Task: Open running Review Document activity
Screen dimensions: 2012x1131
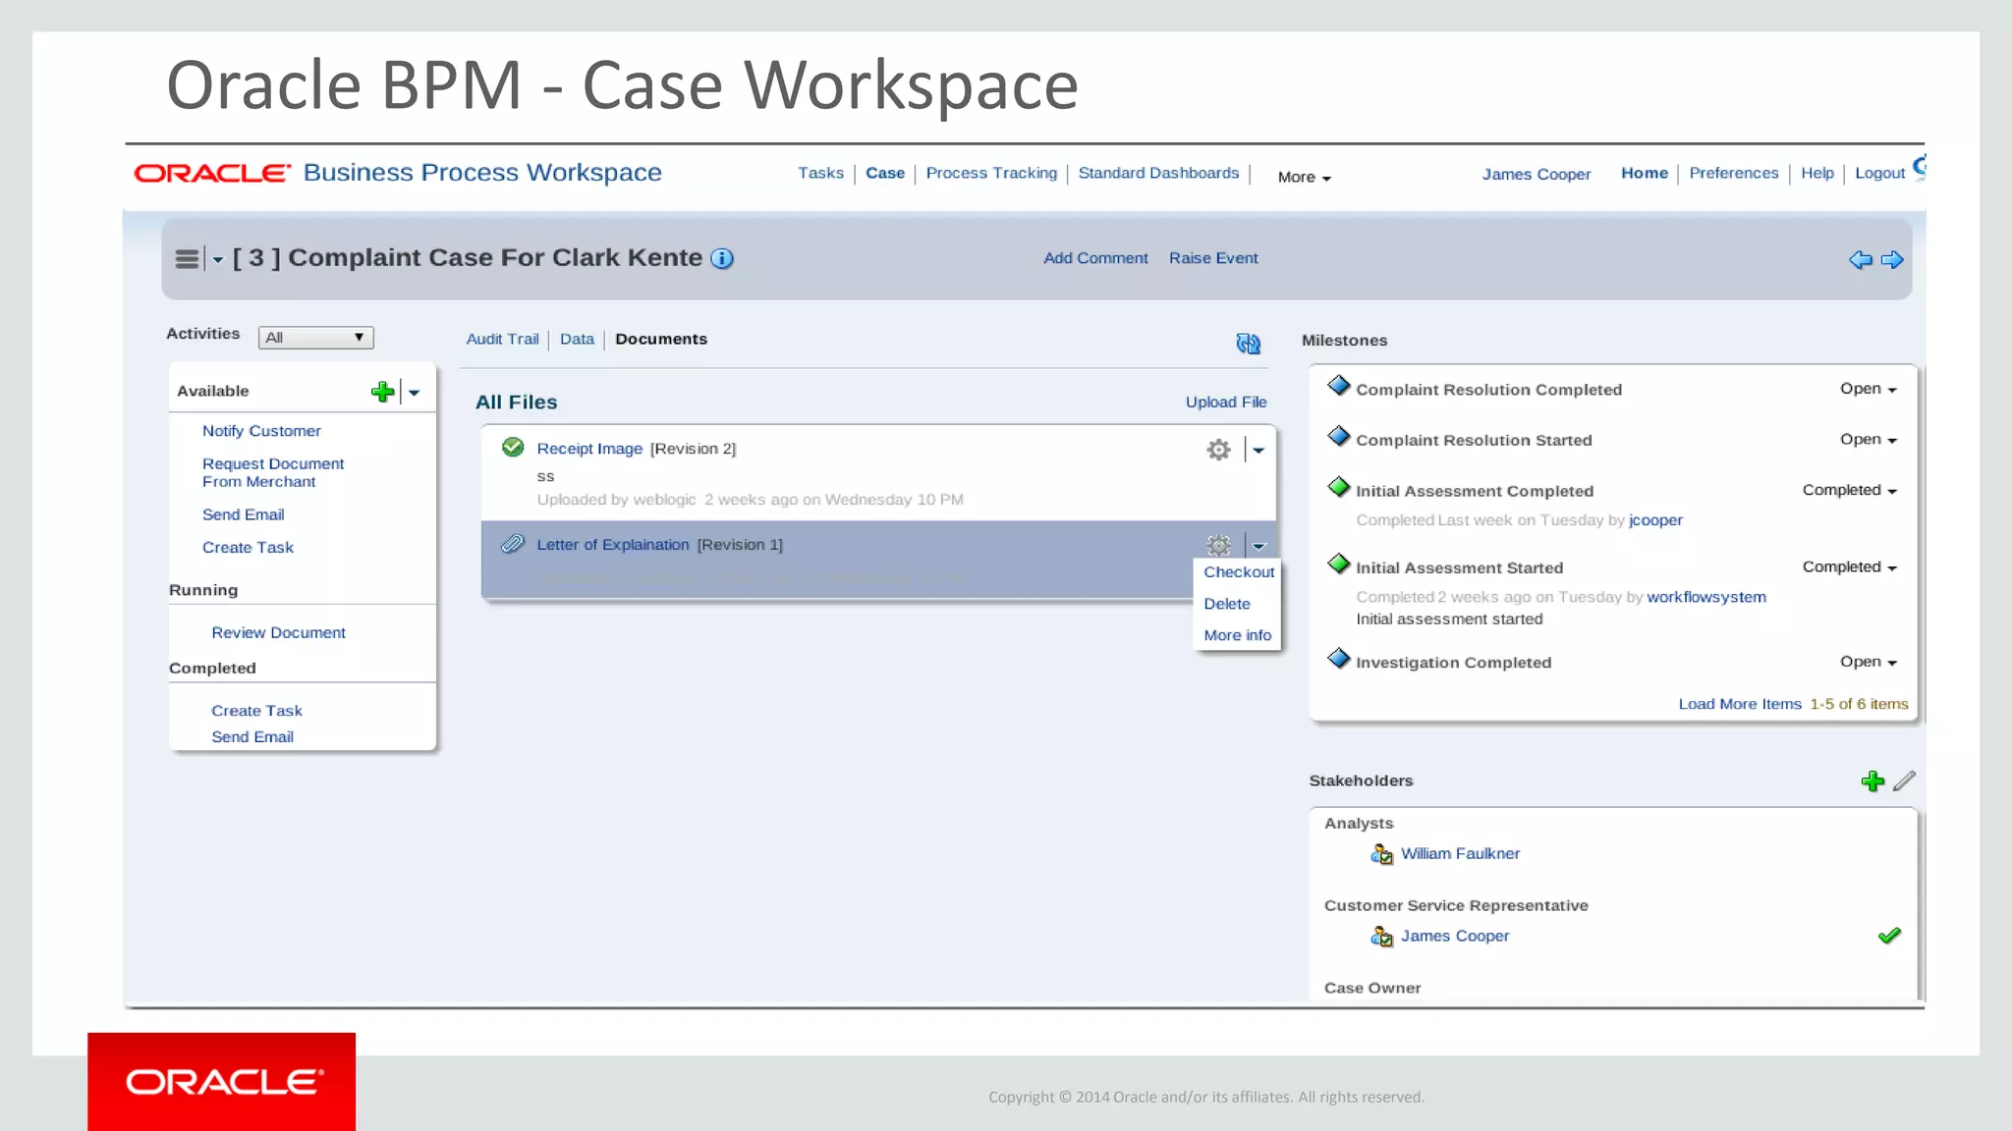Action: [278, 633]
